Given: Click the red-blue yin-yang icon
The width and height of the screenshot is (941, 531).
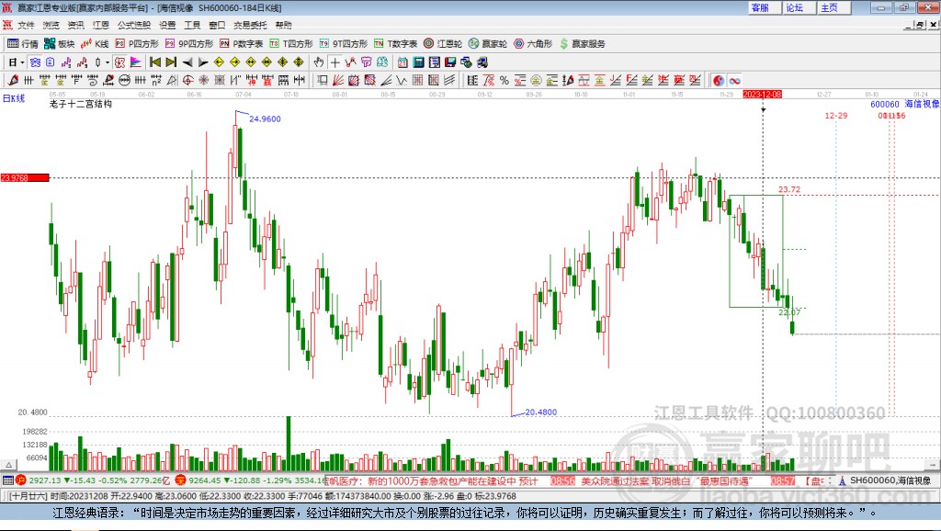Looking at the screenshot, I should tap(718, 80).
